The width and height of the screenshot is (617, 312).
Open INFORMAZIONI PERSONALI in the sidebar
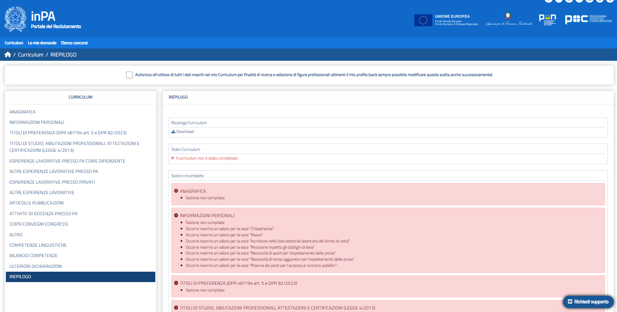tap(37, 122)
